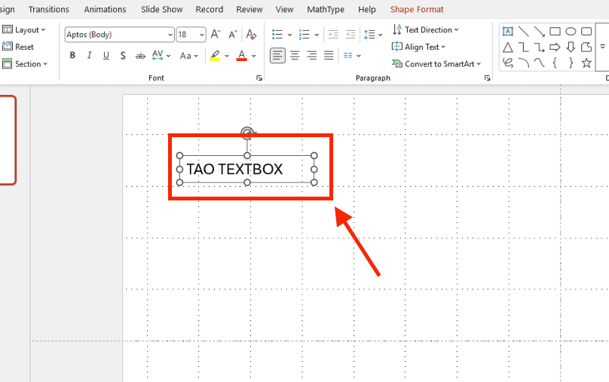This screenshot has height=382, width=609.
Task: Open Font dialog launcher
Action: tap(259, 78)
